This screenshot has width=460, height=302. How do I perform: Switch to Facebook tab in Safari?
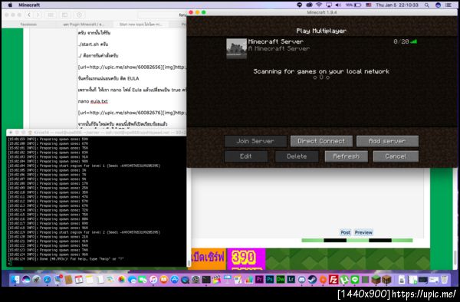click(x=28, y=25)
